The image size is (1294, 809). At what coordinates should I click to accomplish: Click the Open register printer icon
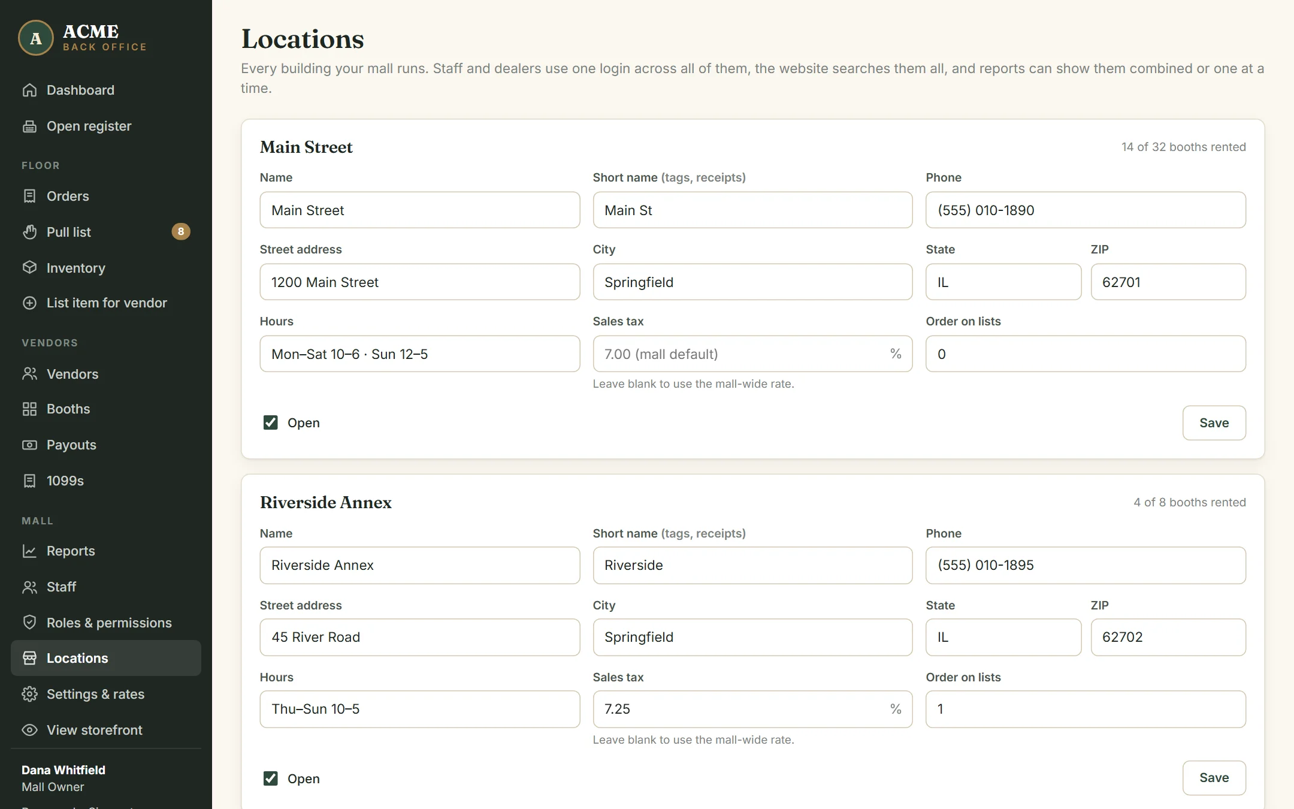[29, 126]
